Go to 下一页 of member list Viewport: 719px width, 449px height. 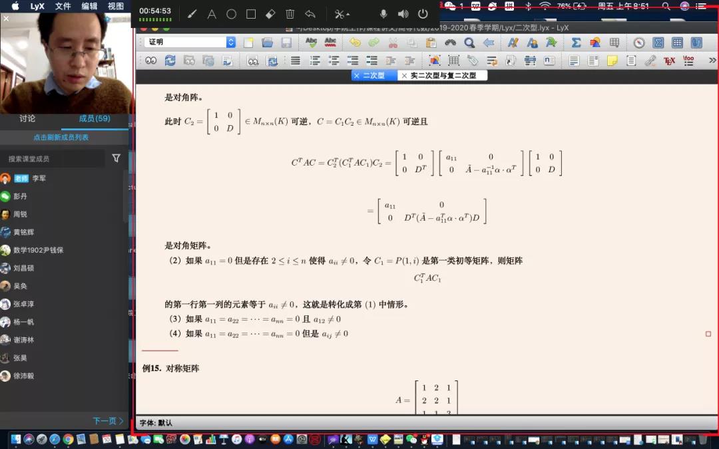point(109,420)
